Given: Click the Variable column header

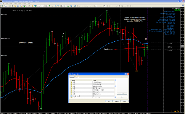Looking at the screenshot, I should point(81,80).
